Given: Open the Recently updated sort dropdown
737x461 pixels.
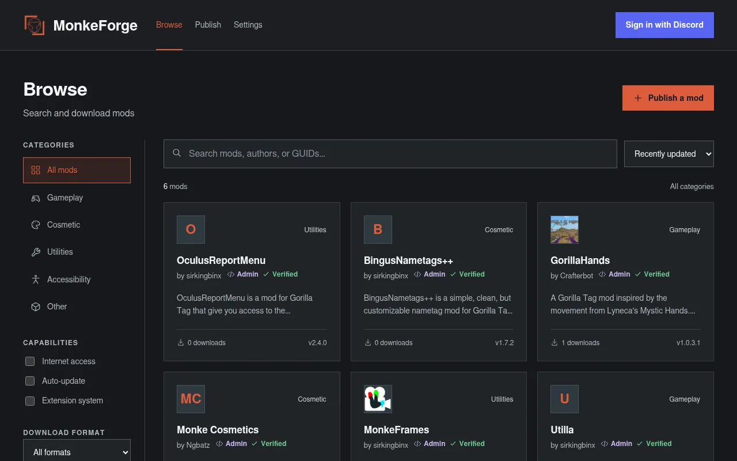Looking at the screenshot, I should (x=669, y=154).
